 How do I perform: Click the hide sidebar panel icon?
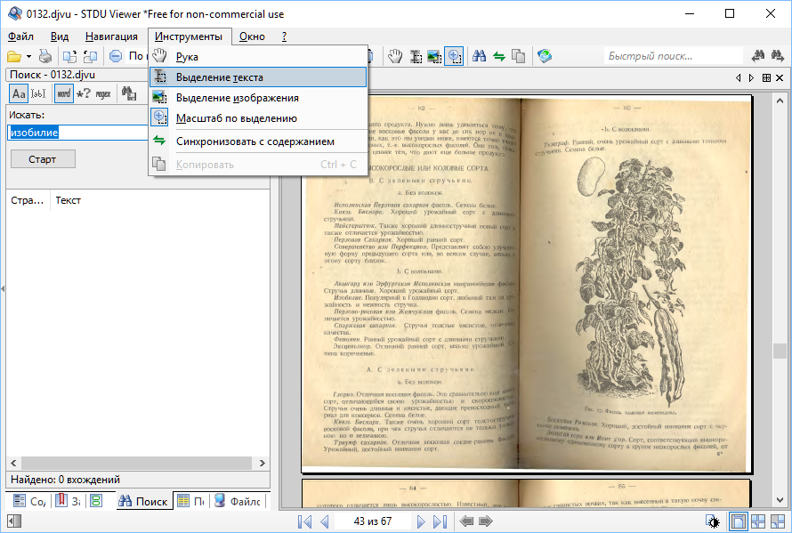[x=14, y=521]
